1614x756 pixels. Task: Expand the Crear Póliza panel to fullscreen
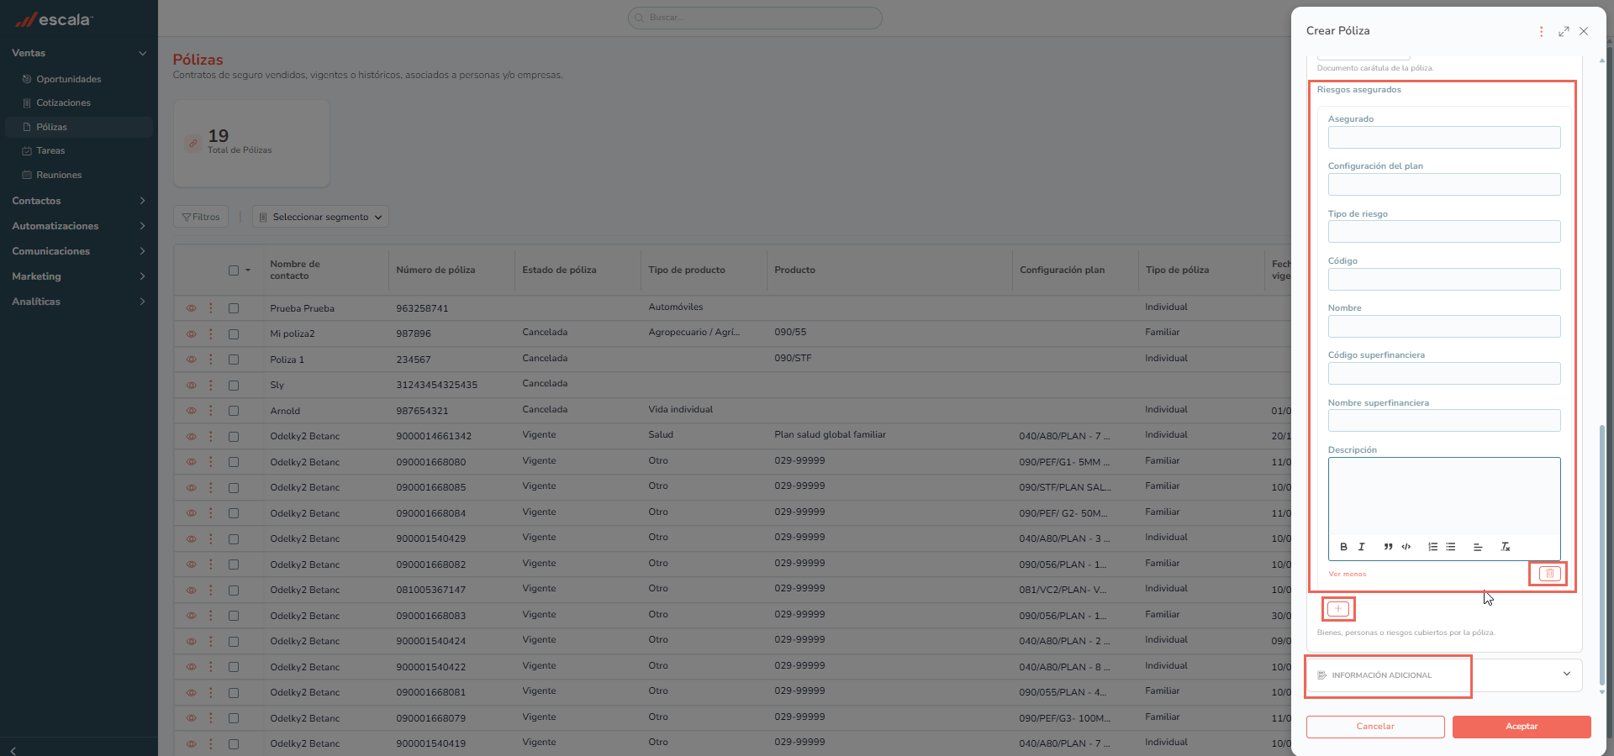pos(1564,31)
